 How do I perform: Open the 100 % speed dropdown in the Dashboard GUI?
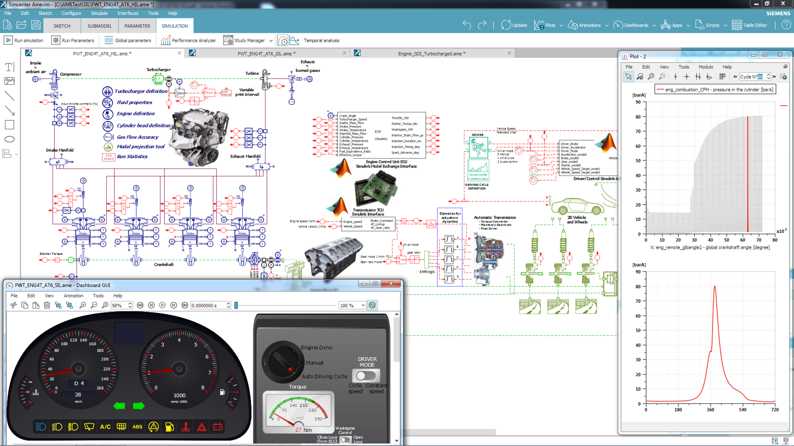(352, 305)
